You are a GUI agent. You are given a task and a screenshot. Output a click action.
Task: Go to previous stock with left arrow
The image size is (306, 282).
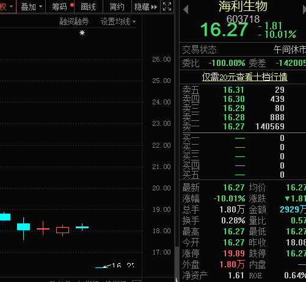186,10
